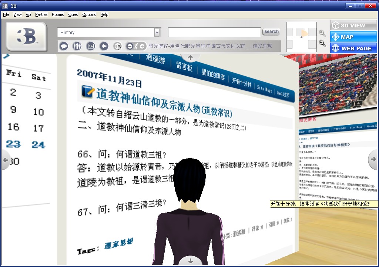Click the minimap room overview
The height and width of the screenshot is (267, 379).
tap(301, 37)
